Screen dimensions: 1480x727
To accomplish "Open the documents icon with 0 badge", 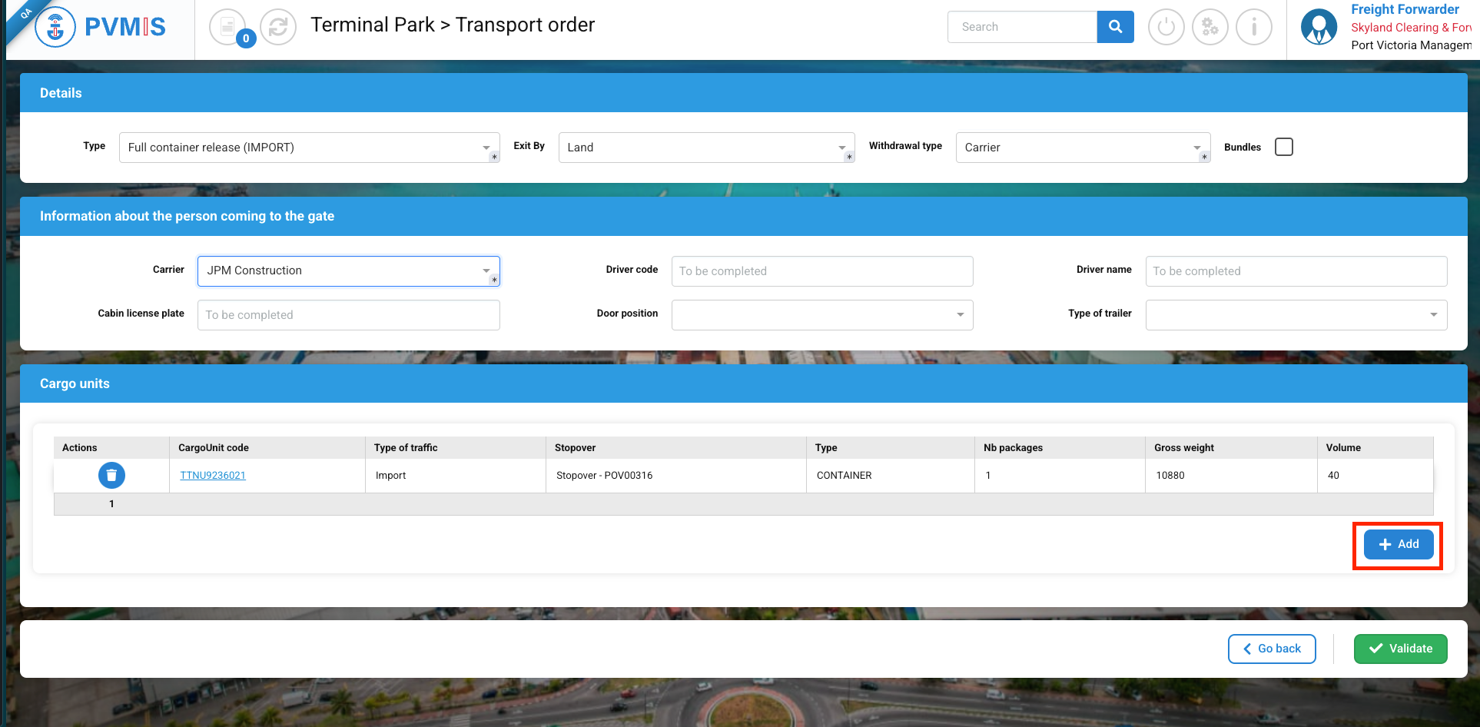I will 228,27.
